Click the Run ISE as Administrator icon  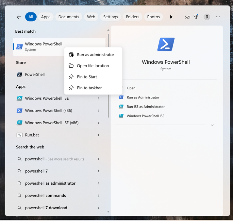coord(121,107)
